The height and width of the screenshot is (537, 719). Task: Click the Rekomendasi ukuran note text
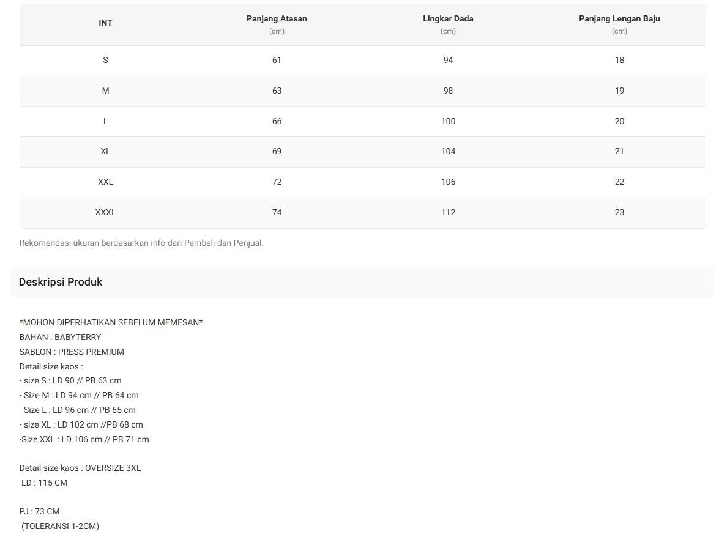(x=141, y=243)
